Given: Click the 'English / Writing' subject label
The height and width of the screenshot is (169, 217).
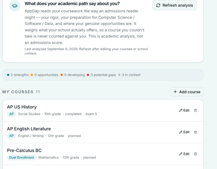Looking at the screenshot, I should click(31, 136).
